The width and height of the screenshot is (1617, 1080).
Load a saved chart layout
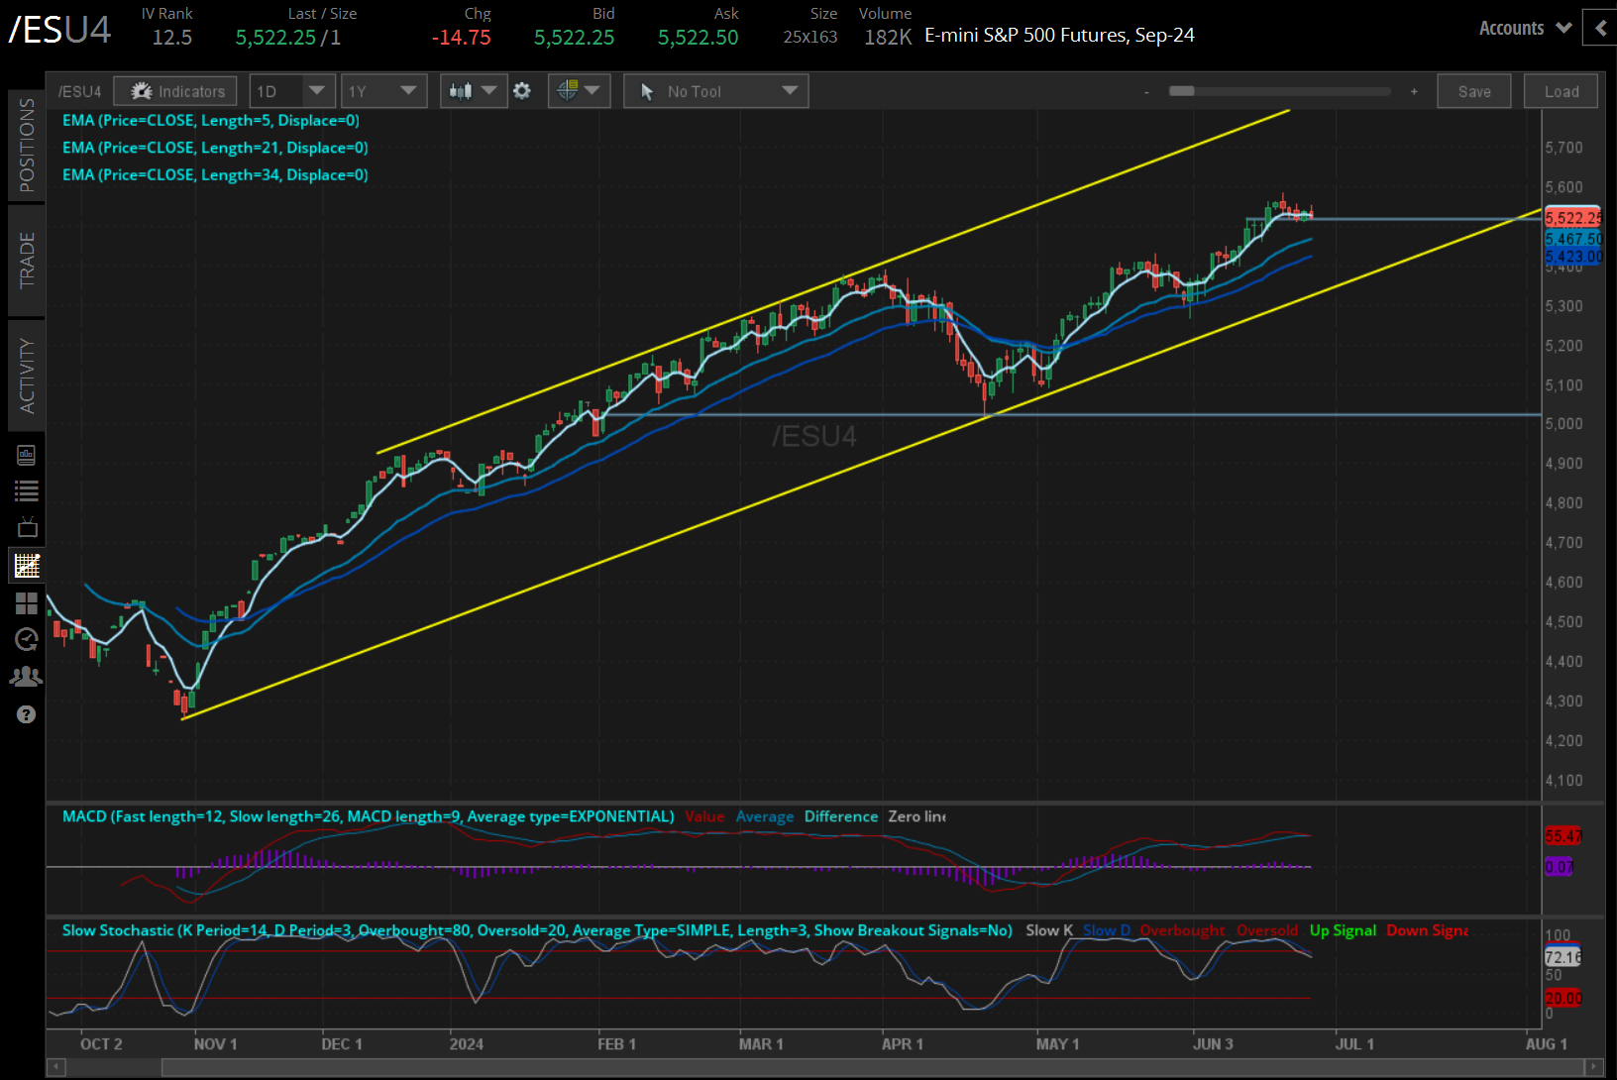1562,91
